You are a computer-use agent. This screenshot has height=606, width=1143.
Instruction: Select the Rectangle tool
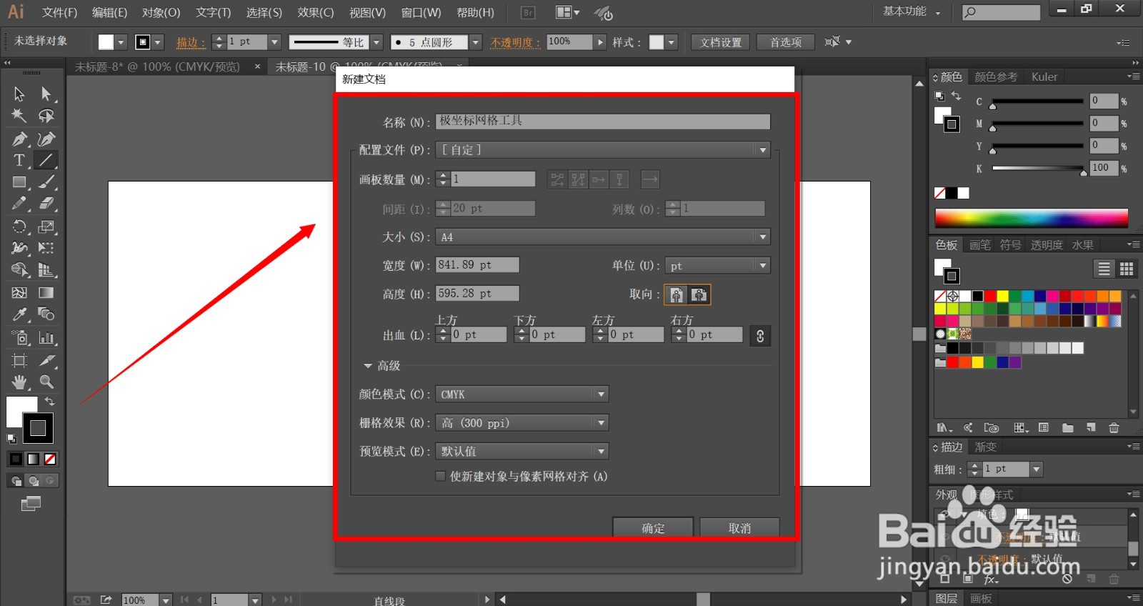click(19, 182)
